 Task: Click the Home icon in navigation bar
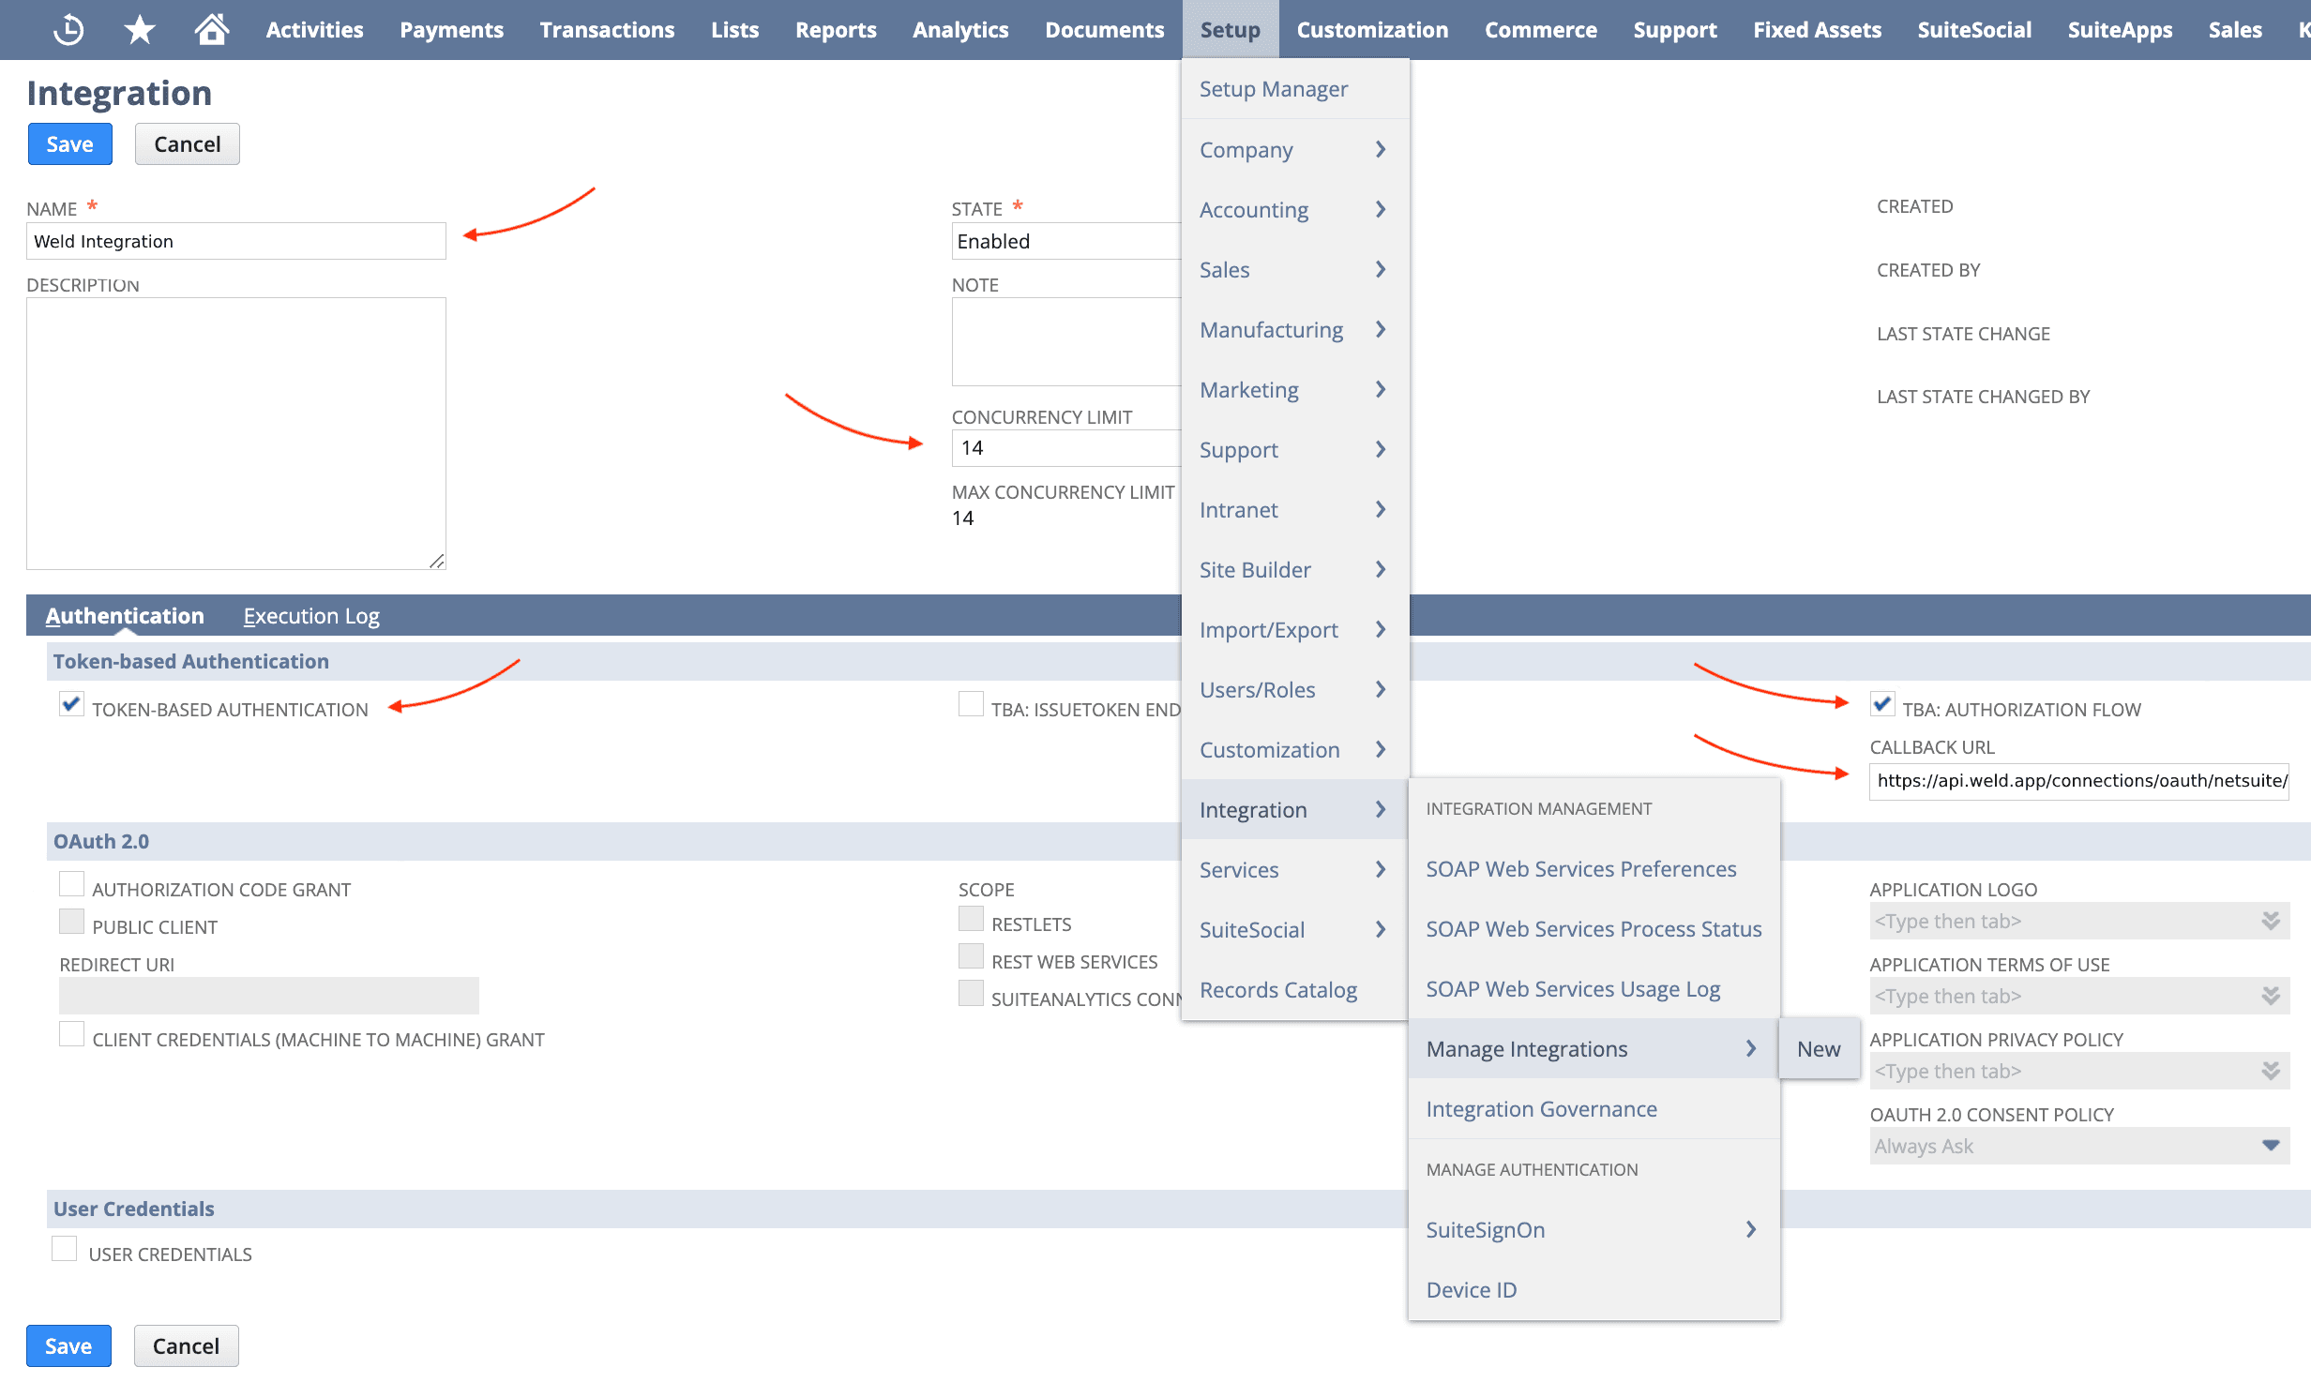click(209, 30)
